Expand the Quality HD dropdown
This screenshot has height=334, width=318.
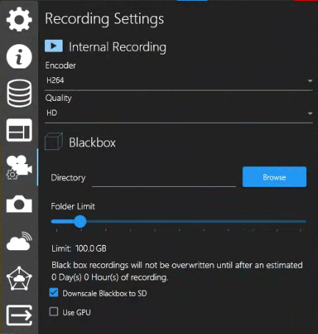tap(179, 113)
